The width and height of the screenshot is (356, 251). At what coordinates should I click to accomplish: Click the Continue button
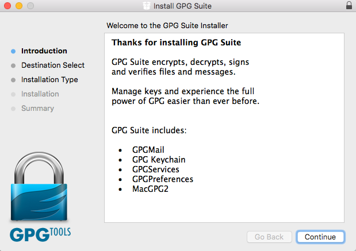pyautogui.click(x=320, y=237)
